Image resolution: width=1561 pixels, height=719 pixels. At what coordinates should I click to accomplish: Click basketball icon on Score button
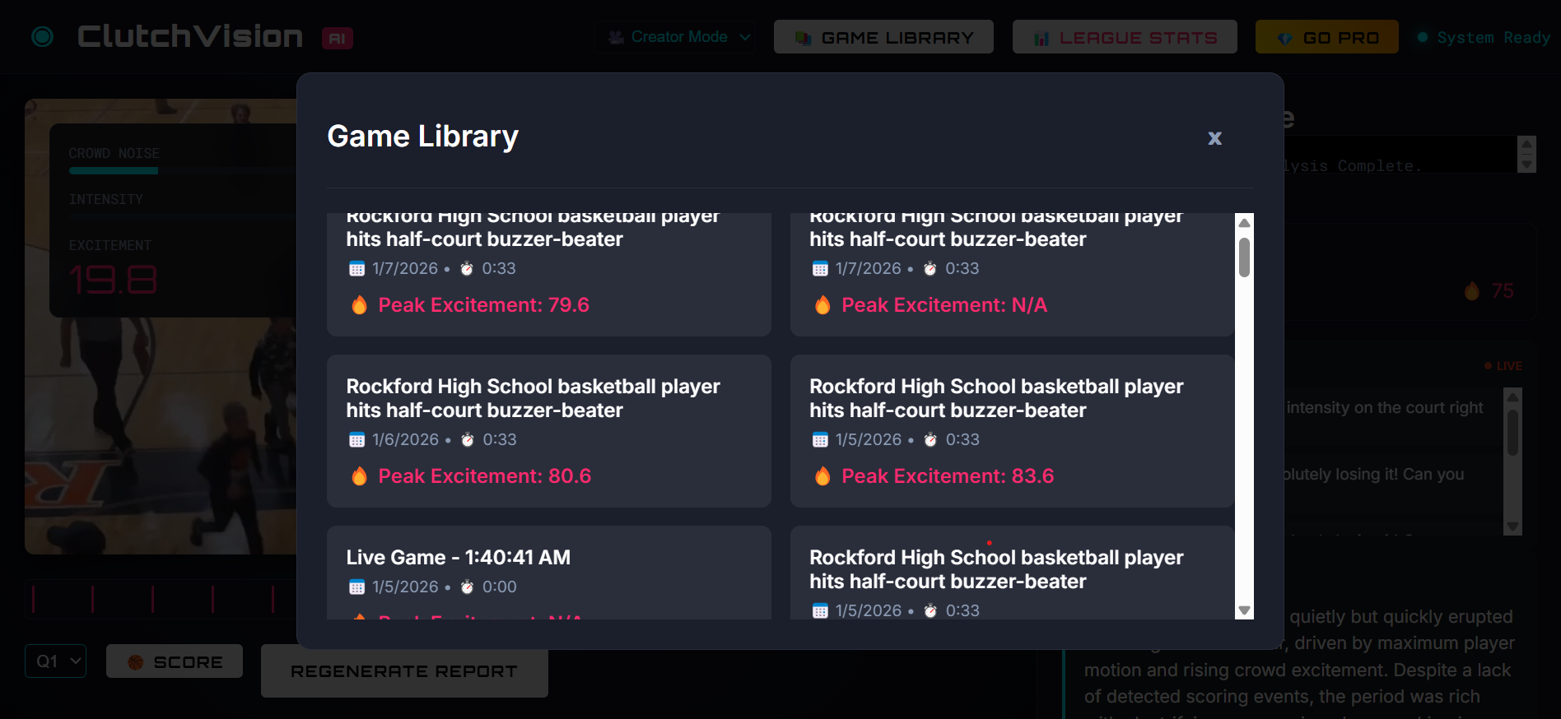point(136,662)
